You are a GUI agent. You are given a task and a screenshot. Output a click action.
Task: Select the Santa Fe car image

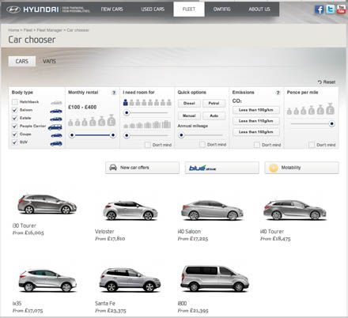[x=130, y=280]
